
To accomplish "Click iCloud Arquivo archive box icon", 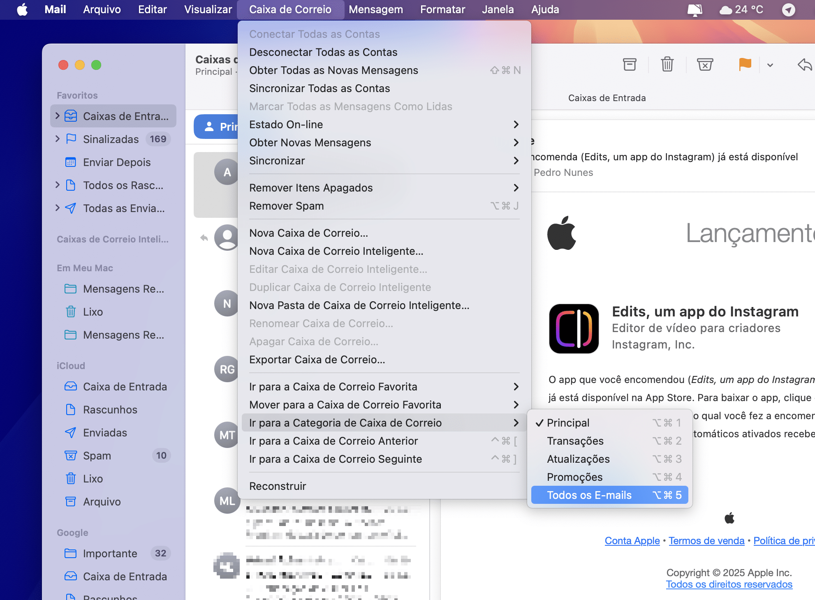I will coord(71,501).
